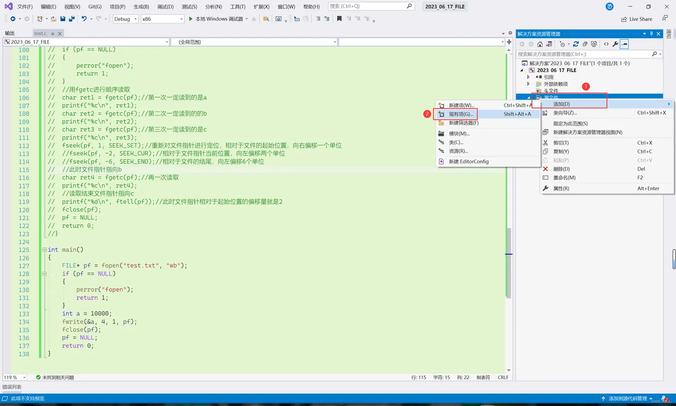
Task: Click the Visual Studio logo icon
Action: 8,6
